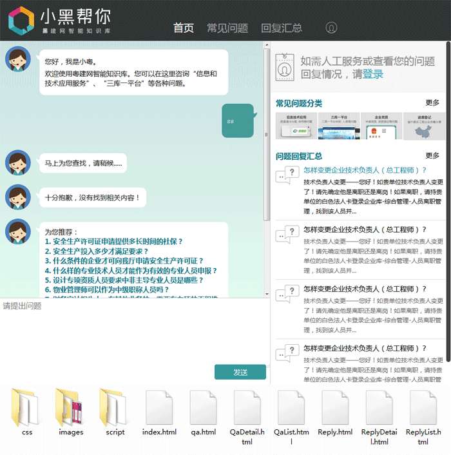Click the login portrait icon beside 如需人工服务

(284, 68)
